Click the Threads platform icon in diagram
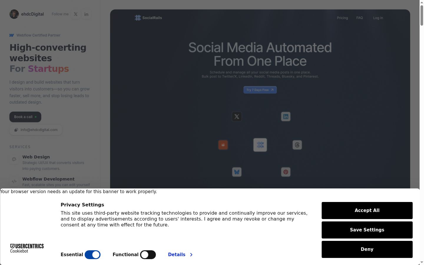424x265 pixels. point(297,145)
